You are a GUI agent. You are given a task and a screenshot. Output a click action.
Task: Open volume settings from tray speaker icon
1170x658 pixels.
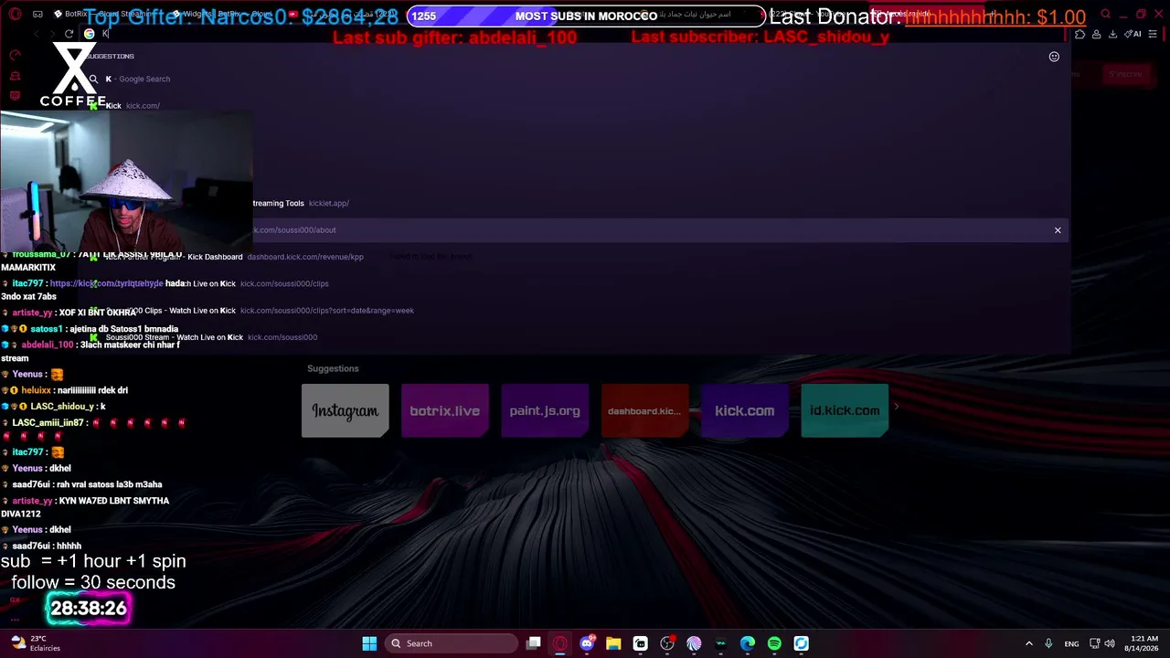(1111, 643)
